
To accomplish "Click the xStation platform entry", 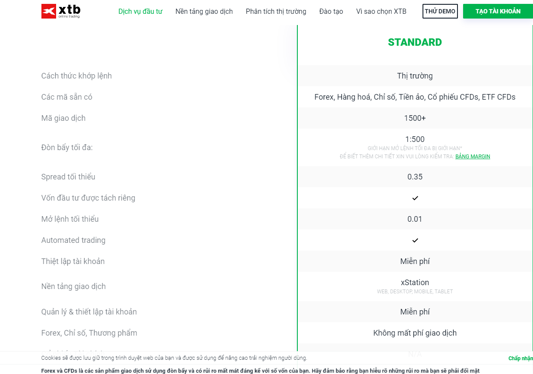I will [x=415, y=283].
